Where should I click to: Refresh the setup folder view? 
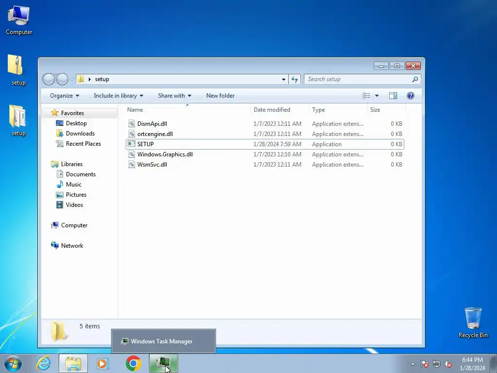[x=295, y=79]
